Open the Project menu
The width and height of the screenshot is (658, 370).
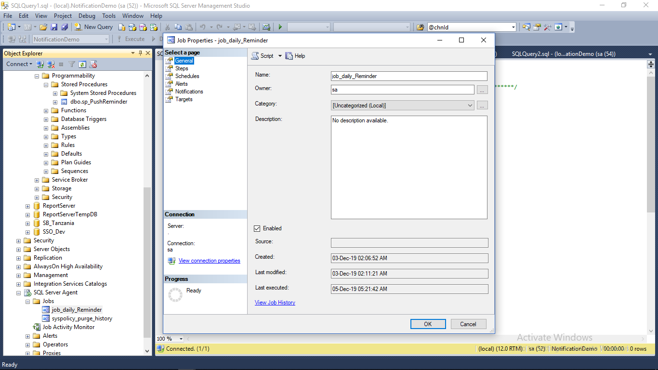pos(63,16)
